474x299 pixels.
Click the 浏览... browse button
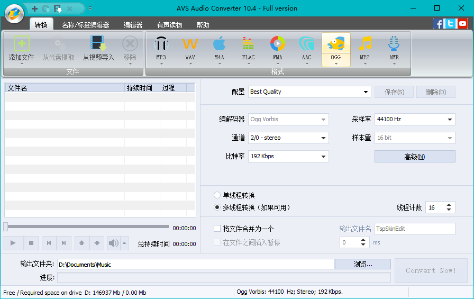(363, 264)
